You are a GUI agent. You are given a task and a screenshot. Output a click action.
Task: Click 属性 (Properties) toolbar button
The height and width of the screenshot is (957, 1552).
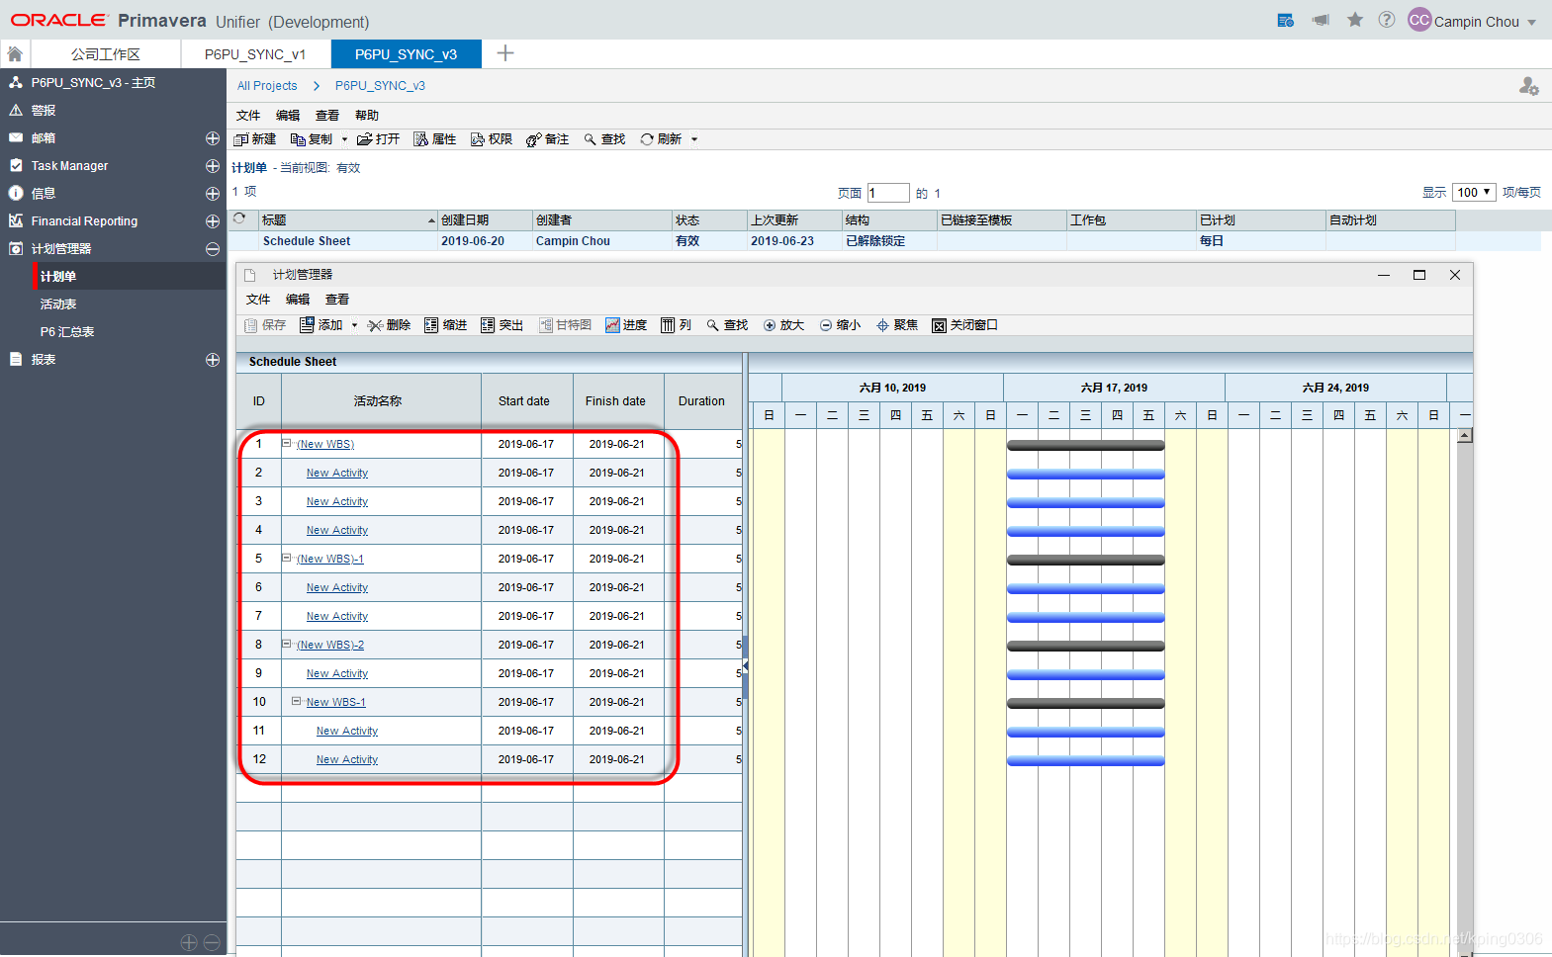coord(435,139)
